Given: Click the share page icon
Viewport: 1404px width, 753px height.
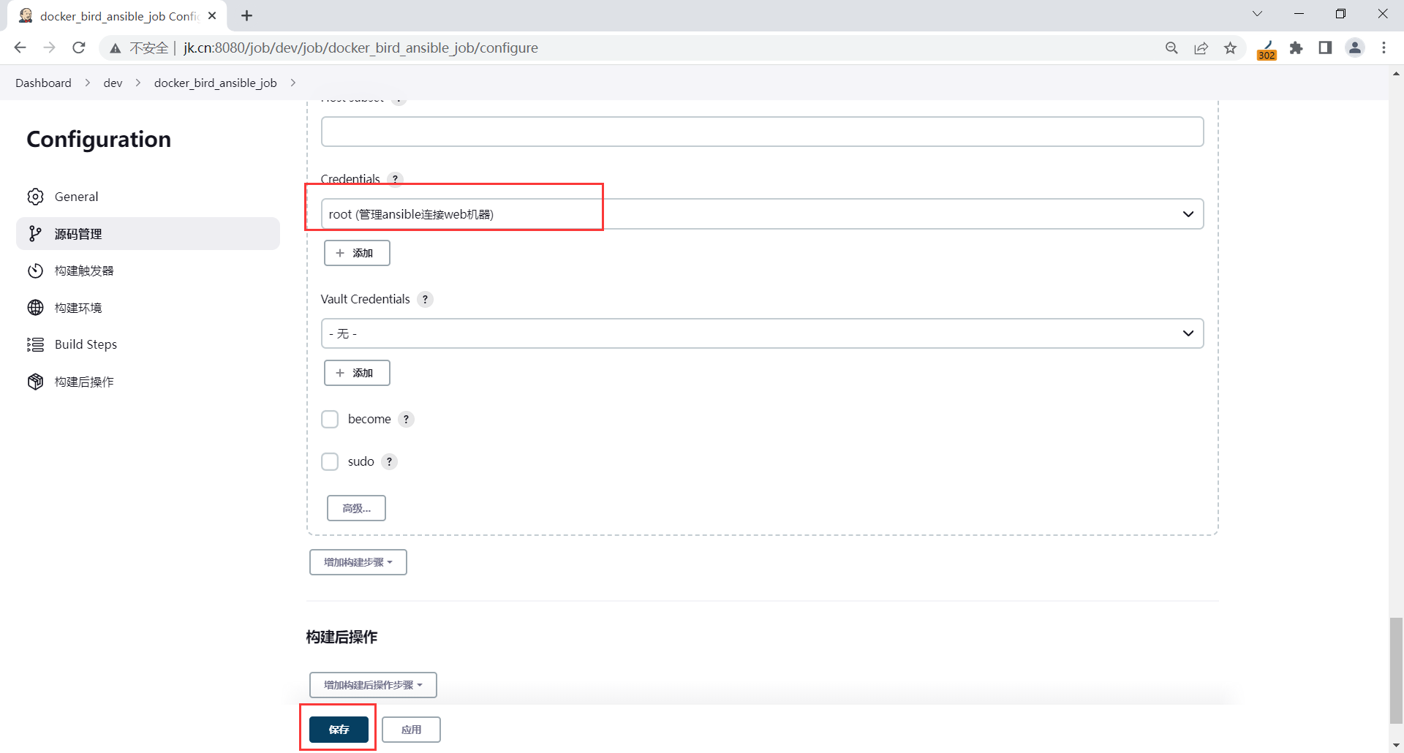Looking at the screenshot, I should (1201, 48).
